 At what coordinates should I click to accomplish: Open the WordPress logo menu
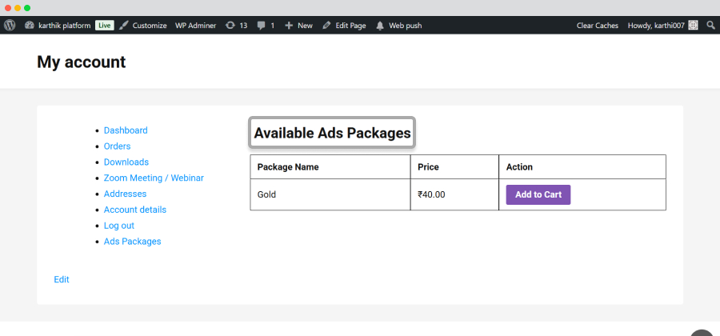click(x=10, y=26)
